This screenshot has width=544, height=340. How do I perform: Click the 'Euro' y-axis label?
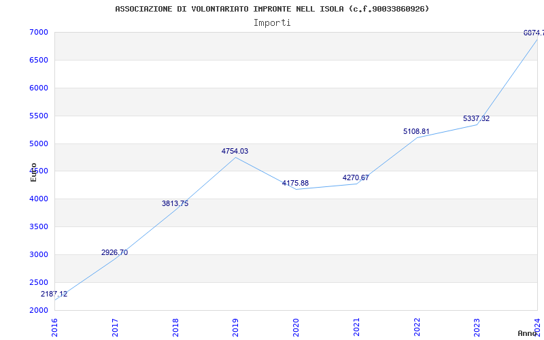tap(33, 172)
